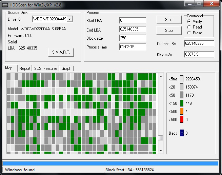Open the SCSI Features tab

(46, 69)
